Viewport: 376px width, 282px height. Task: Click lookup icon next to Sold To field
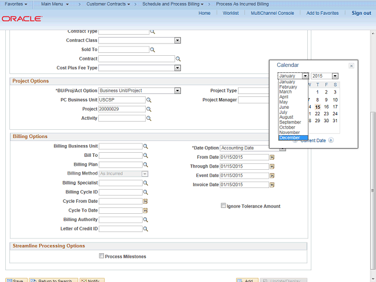(152, 50)
